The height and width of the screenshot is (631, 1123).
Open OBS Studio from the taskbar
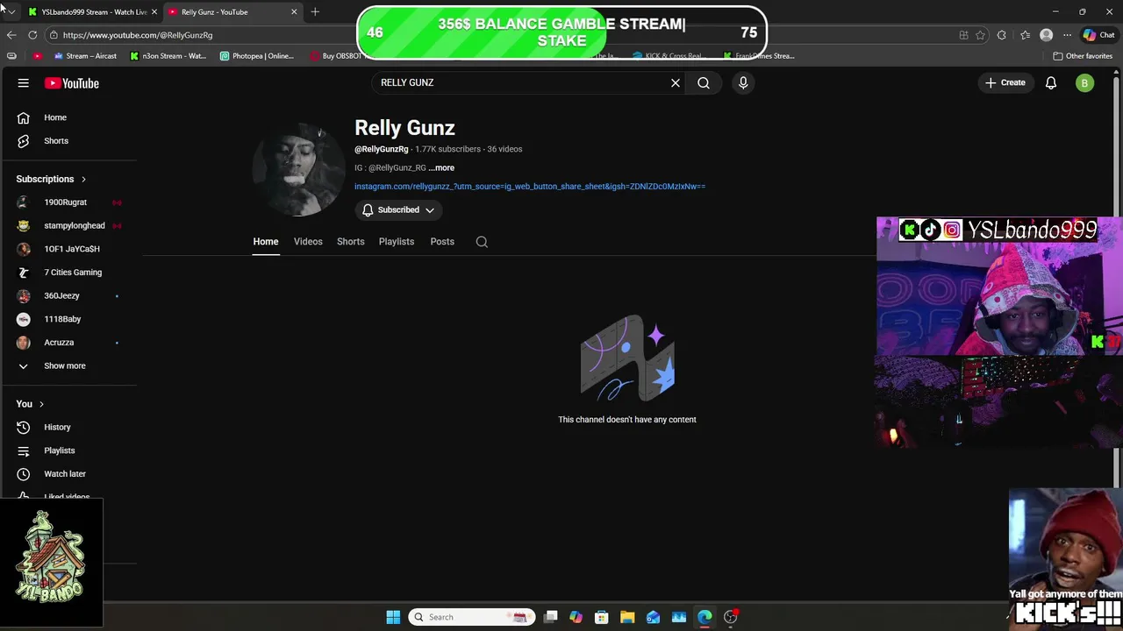click(x=731, y=617)
